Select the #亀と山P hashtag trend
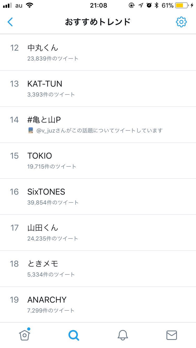The width and height of the screenshot is (196, 348). (44, 120)
